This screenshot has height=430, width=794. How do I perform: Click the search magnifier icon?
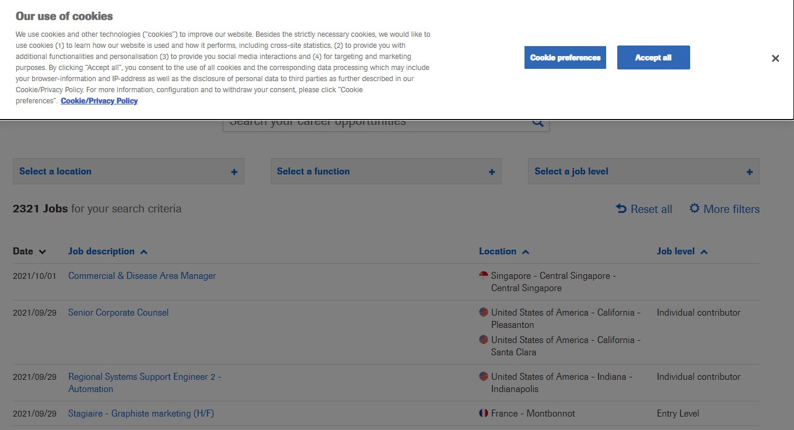point(537,123)
